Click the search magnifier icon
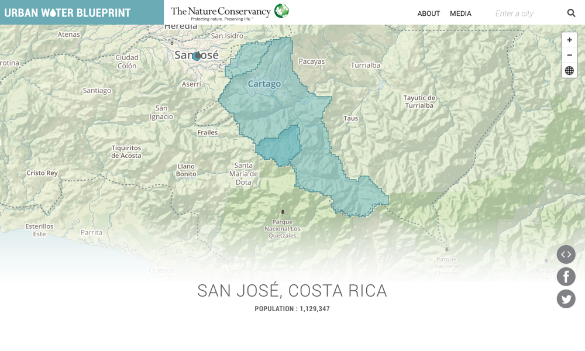This screenshot has height=351, width=585. click(x=571, y=13)
